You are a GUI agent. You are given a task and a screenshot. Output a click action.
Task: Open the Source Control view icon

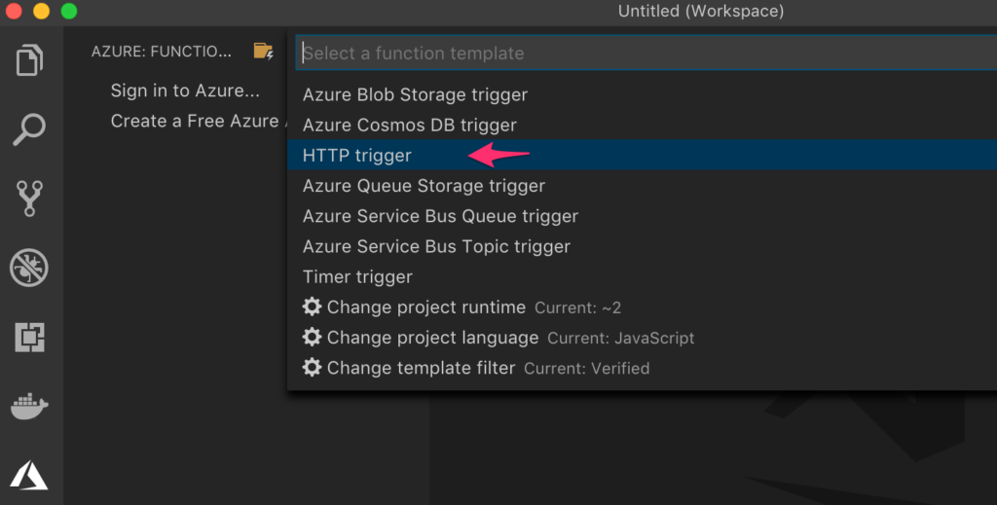pyautogui.click(x=30, y=198)
